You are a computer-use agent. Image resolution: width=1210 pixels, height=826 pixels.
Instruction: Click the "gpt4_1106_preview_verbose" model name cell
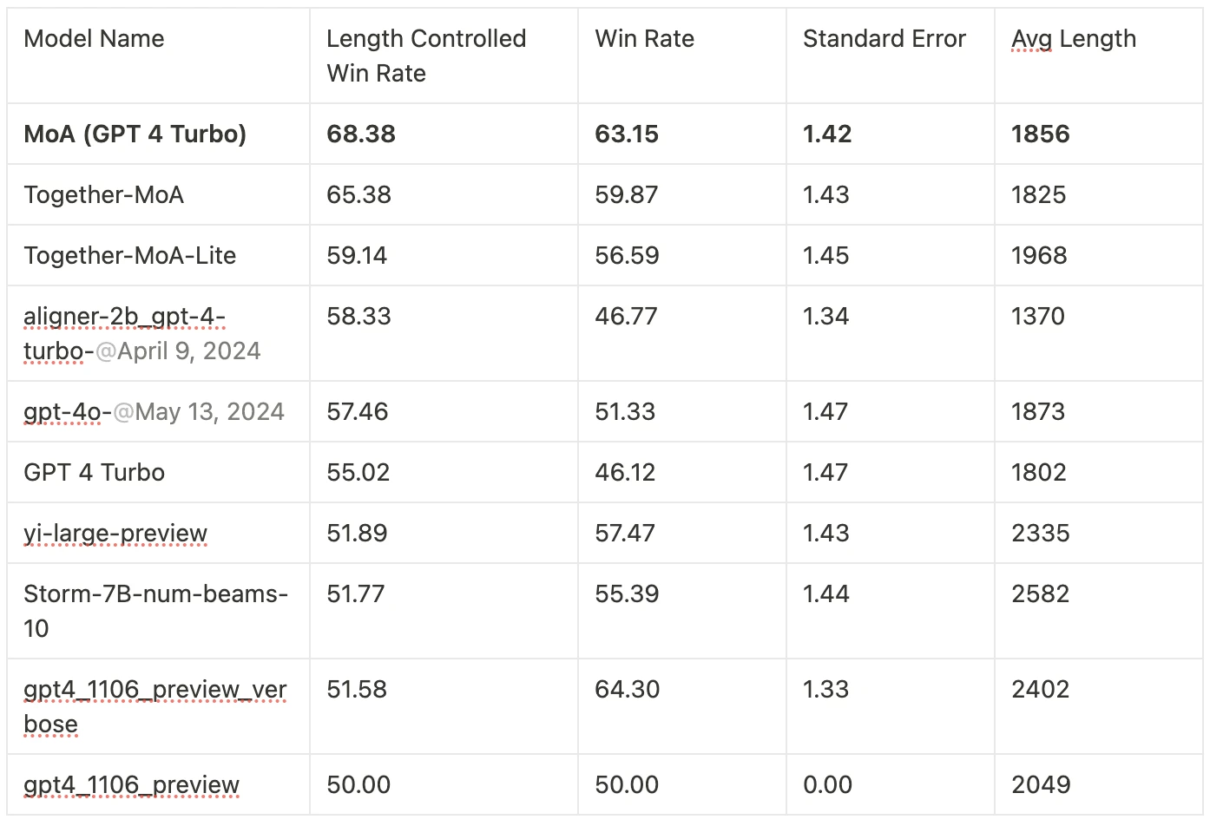(x=155, y=706)
